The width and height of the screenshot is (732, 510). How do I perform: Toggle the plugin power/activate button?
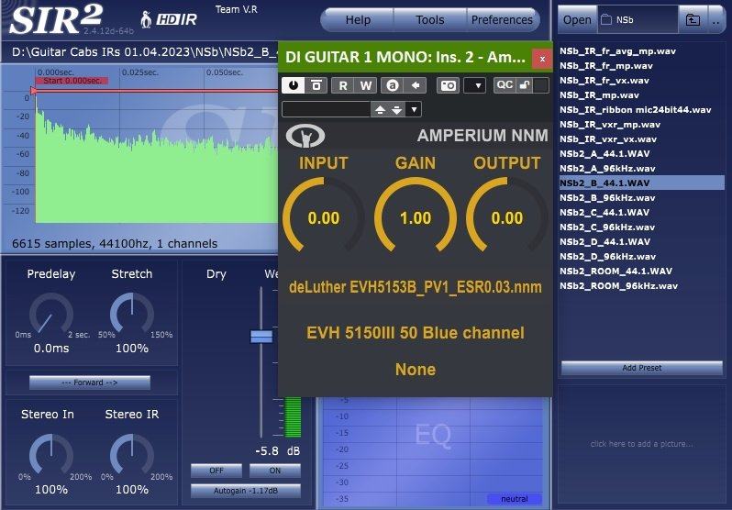point(294,85)
